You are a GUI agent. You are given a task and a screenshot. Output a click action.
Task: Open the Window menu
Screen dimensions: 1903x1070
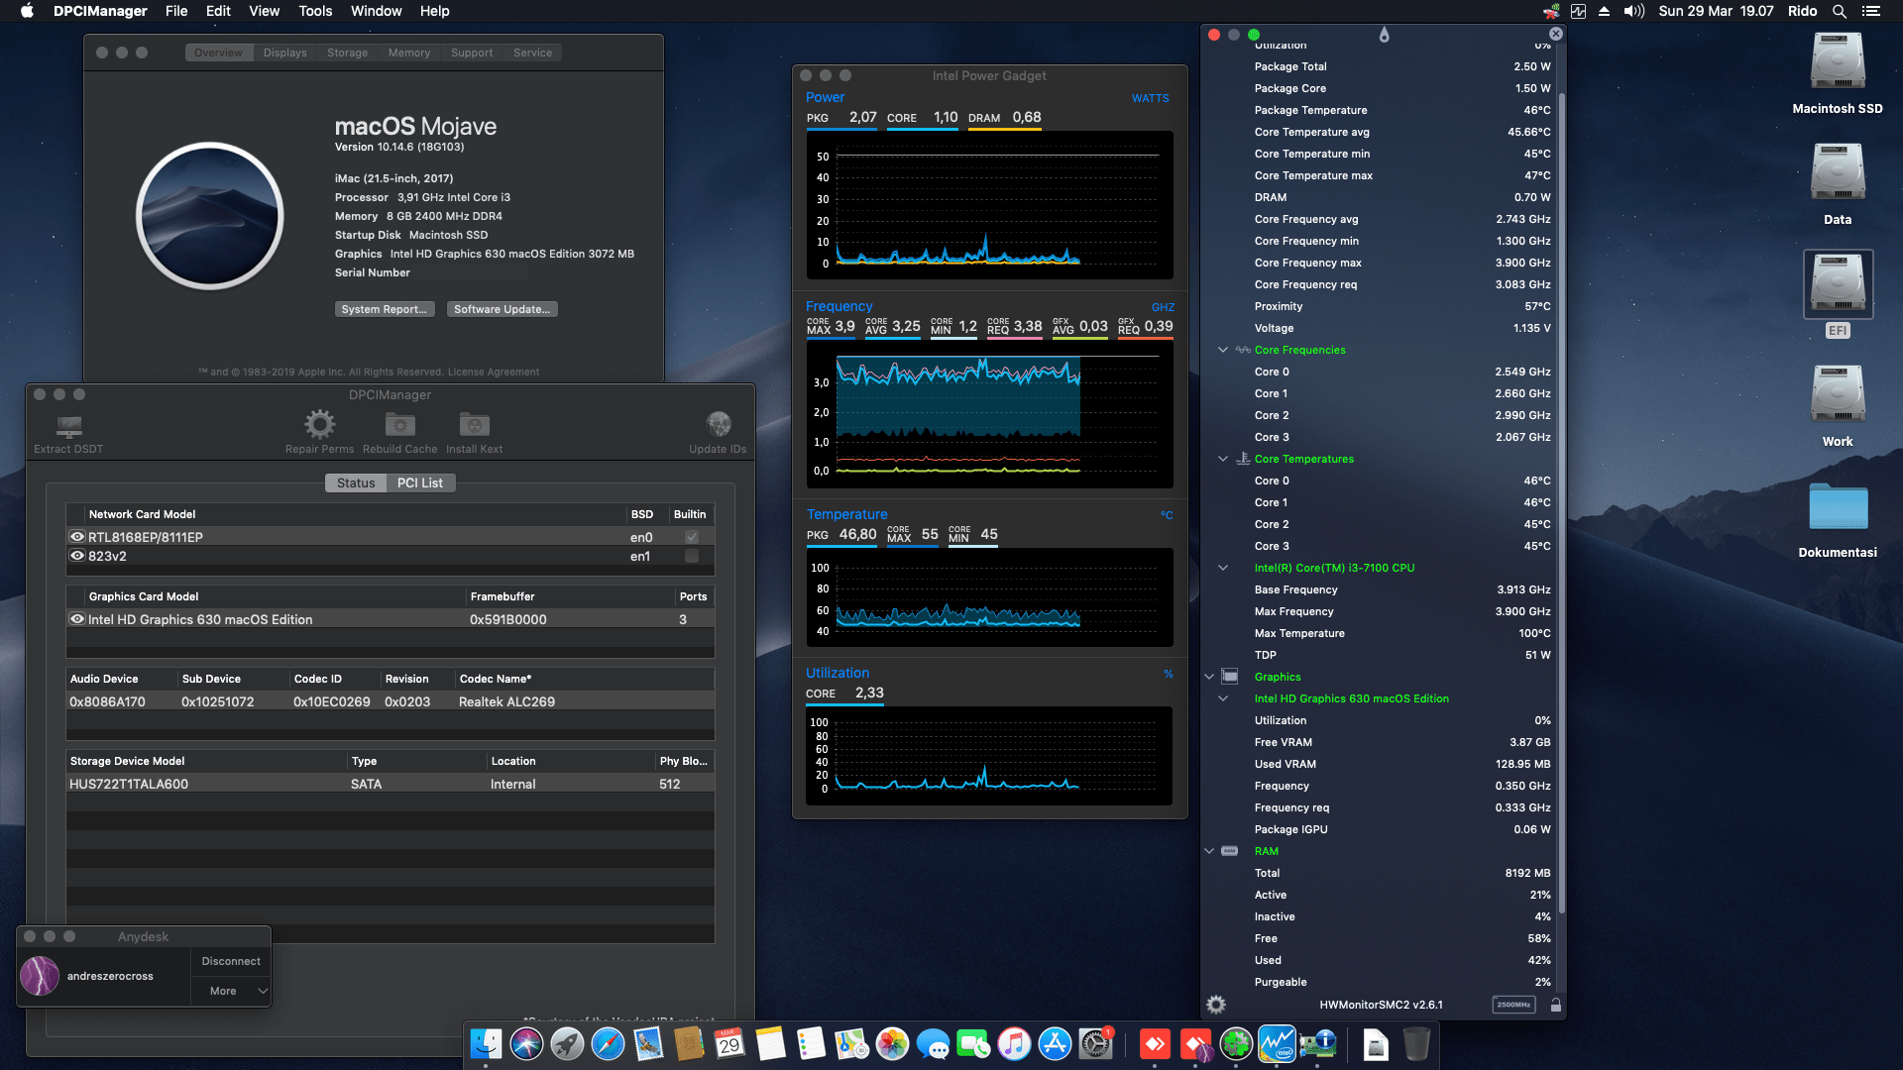click(376, 11)
